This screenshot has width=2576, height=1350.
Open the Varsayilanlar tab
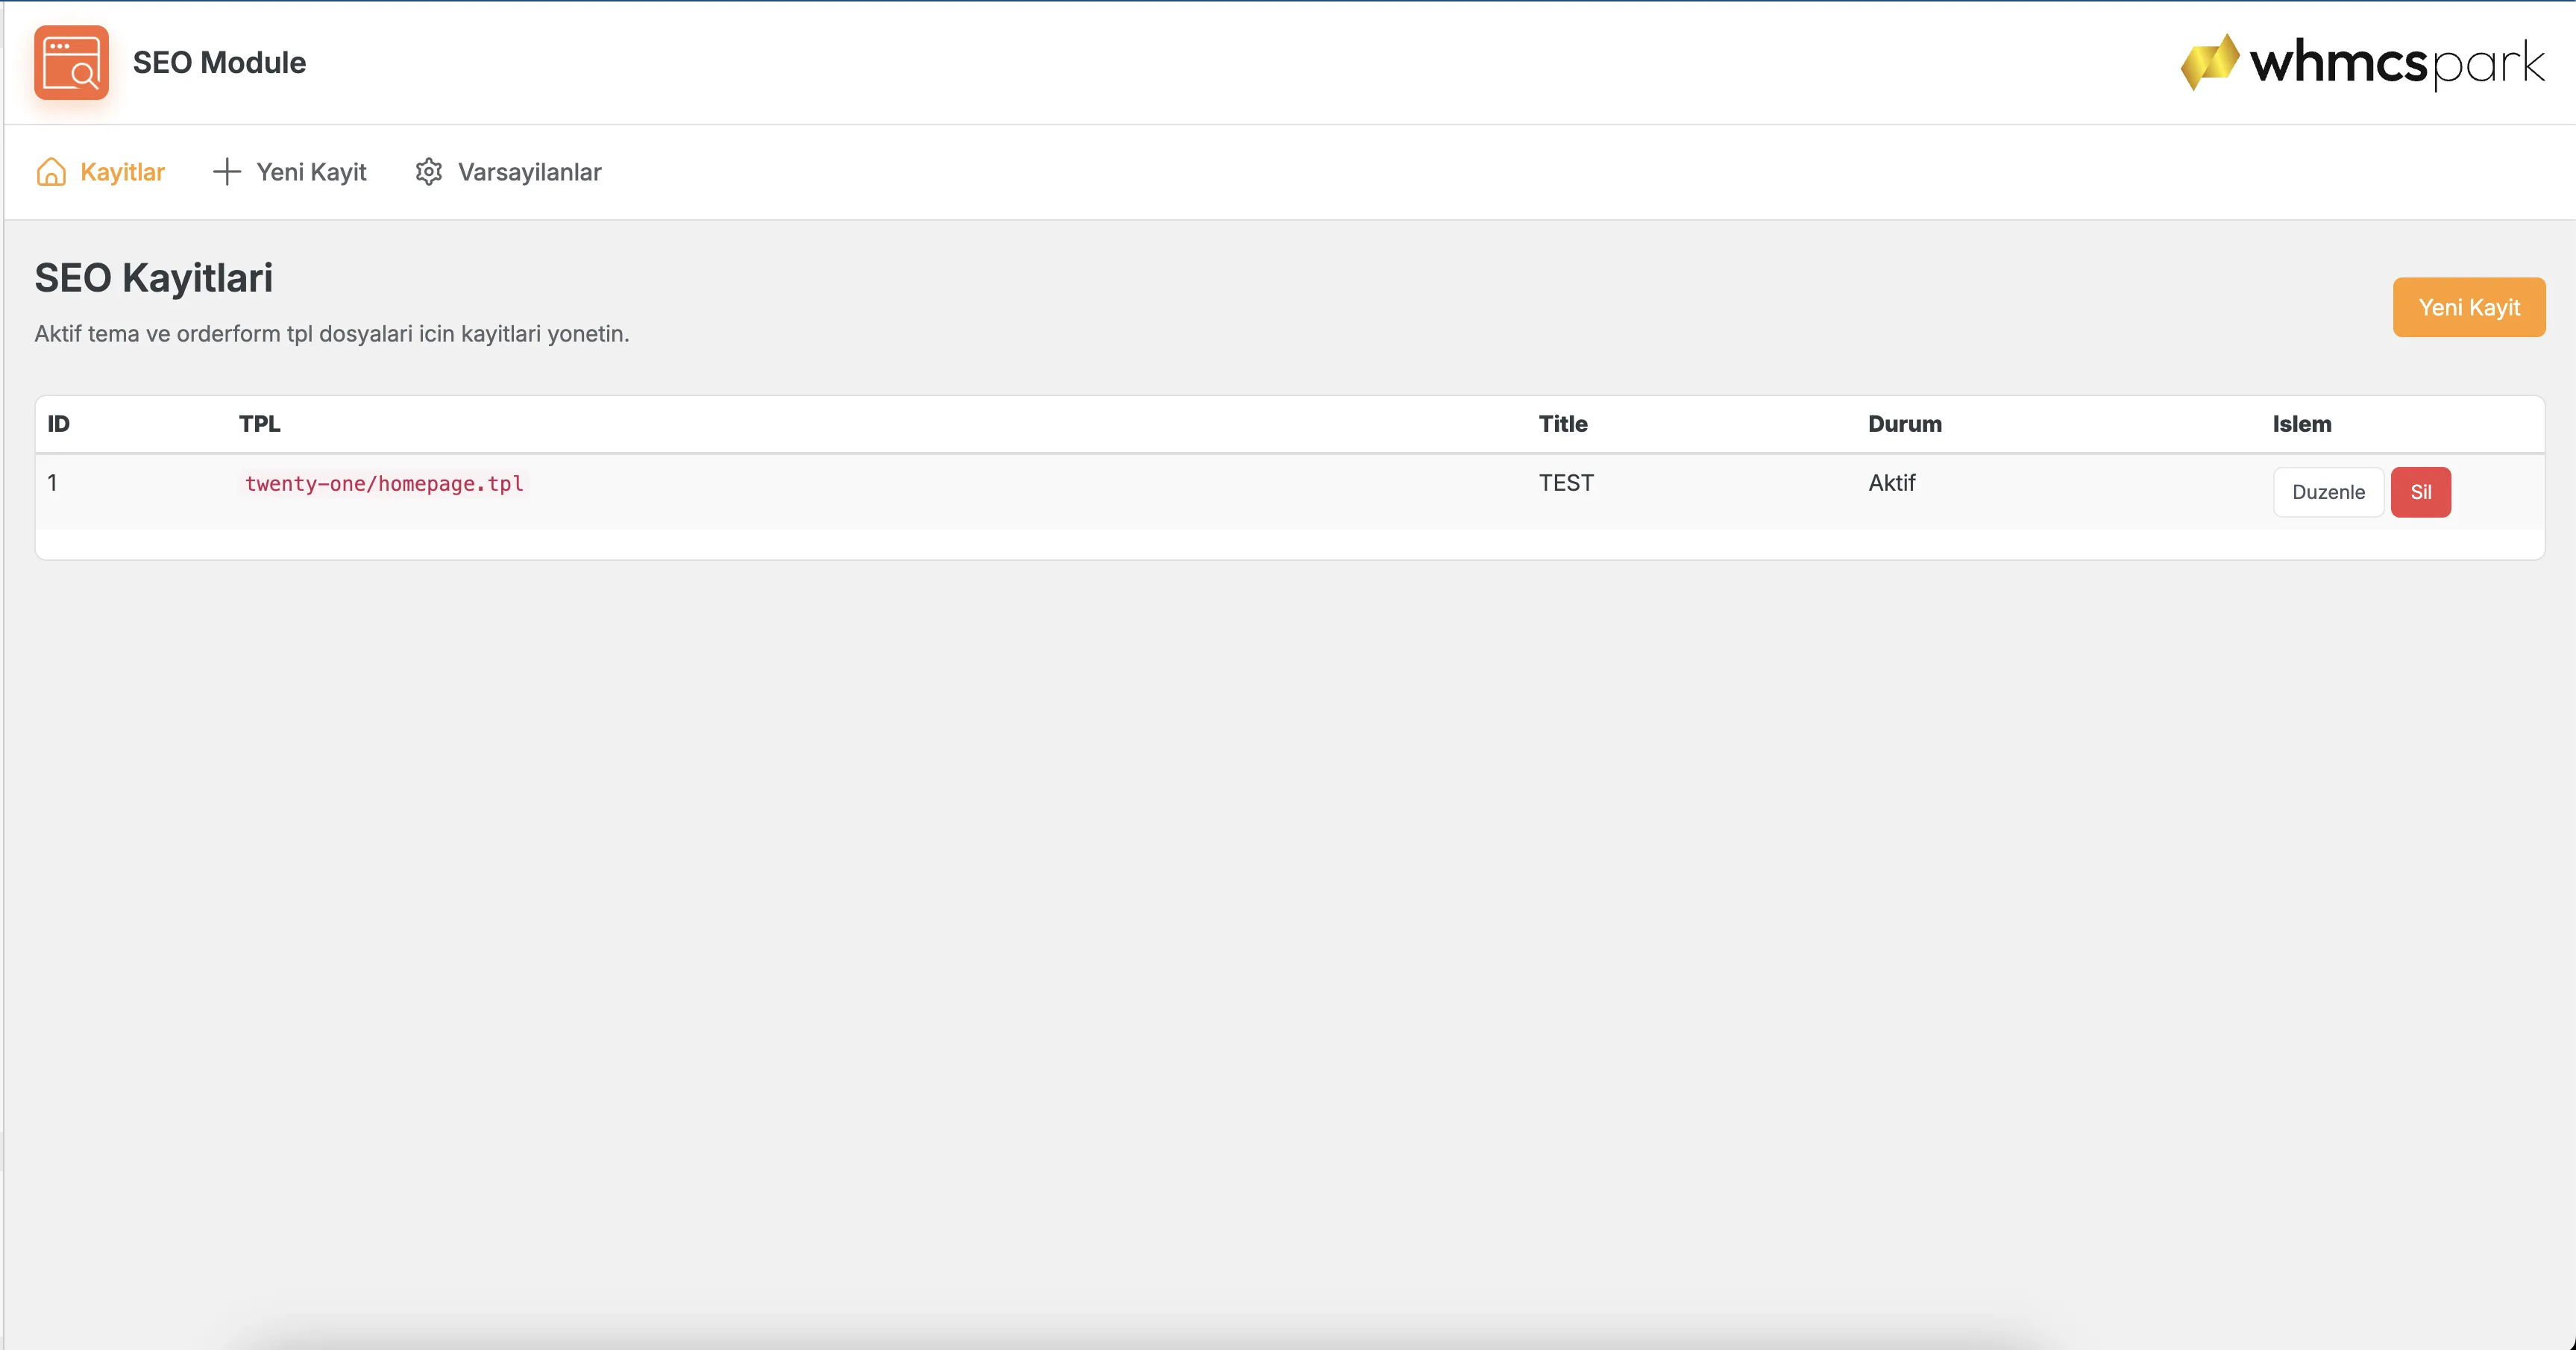click(x=508, y=172)
